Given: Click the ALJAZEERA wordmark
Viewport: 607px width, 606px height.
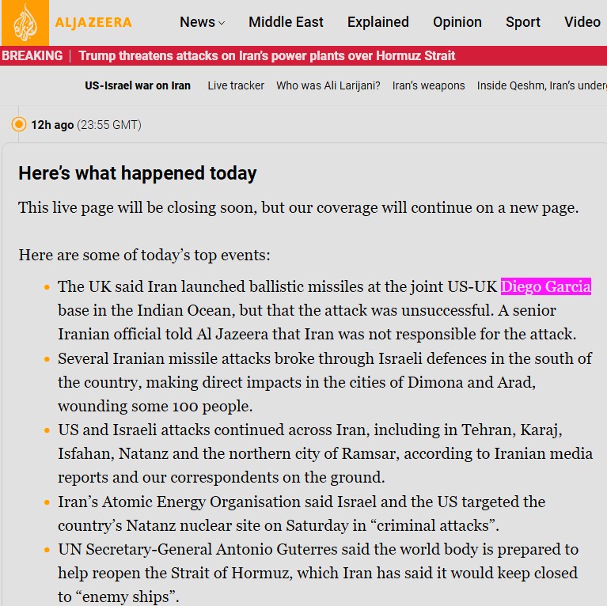Looking at the screenshot, I should (x=93, y=22).
